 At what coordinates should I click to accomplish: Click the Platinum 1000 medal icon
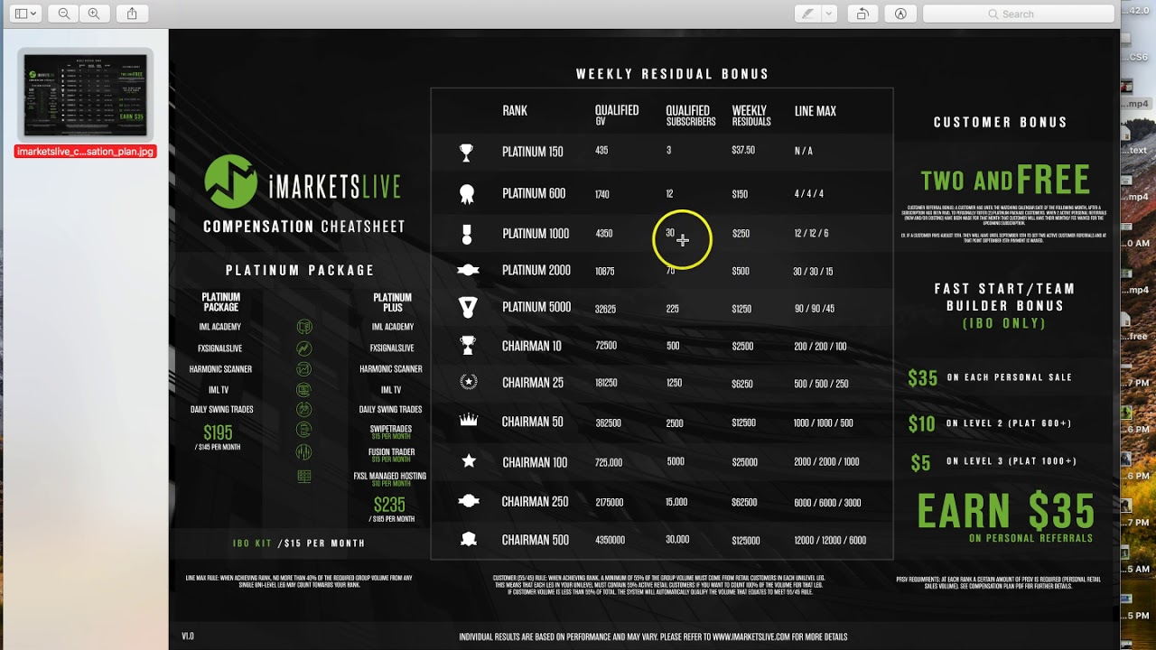(467, 234)
